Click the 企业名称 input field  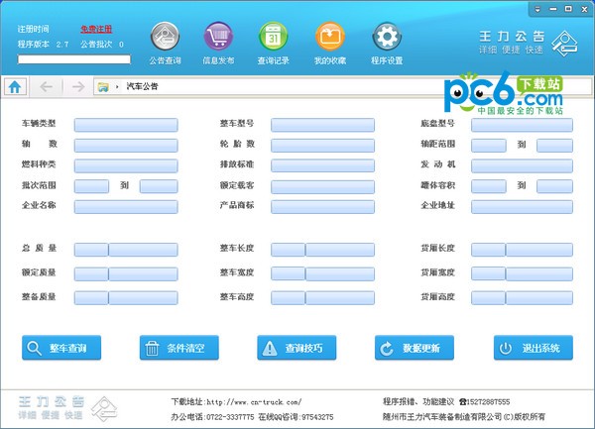click(x=126, y=207)
